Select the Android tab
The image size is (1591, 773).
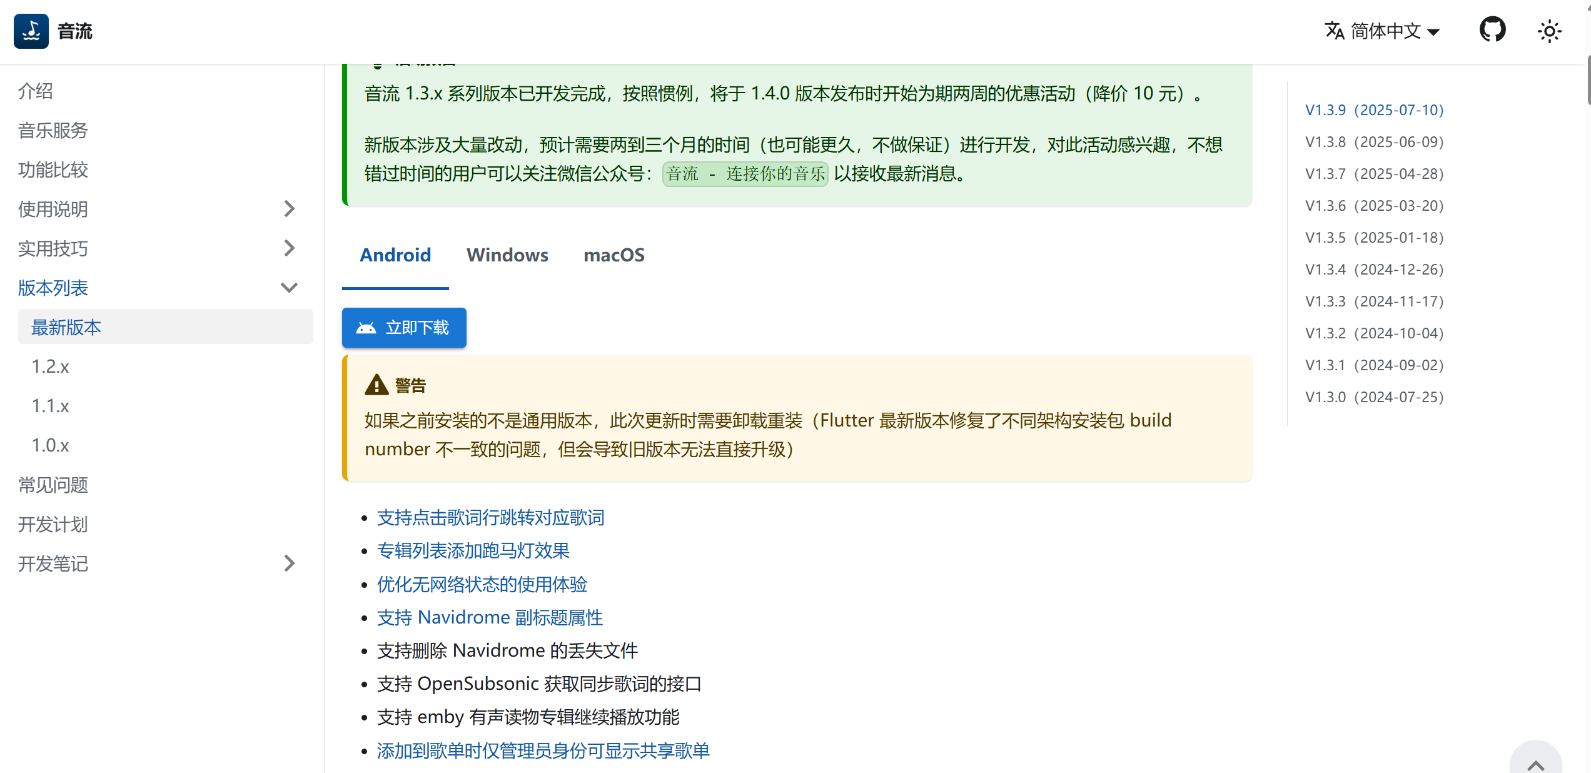coord(395,255)
